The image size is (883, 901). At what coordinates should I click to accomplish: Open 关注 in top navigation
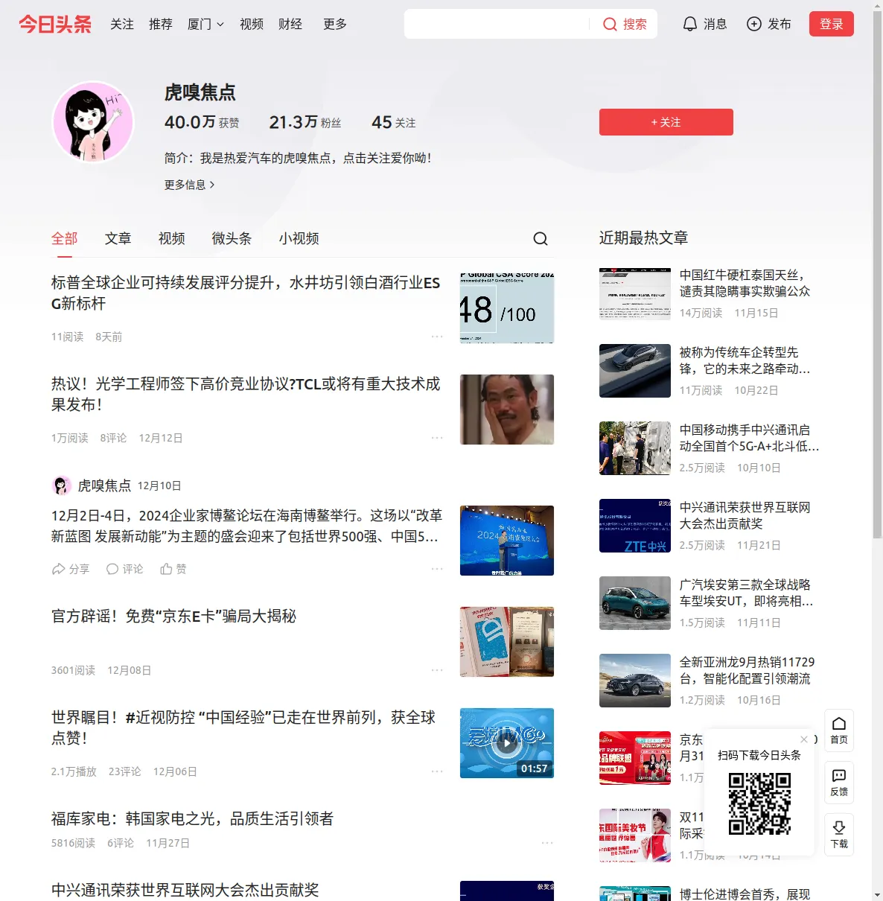pos(122,24)
